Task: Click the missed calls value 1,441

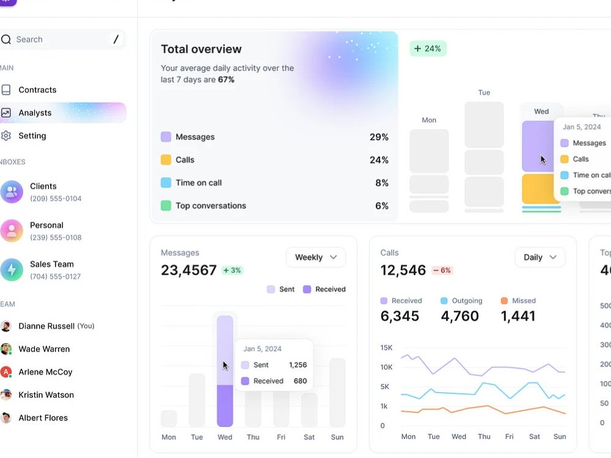Action: [x=518, y=316]
